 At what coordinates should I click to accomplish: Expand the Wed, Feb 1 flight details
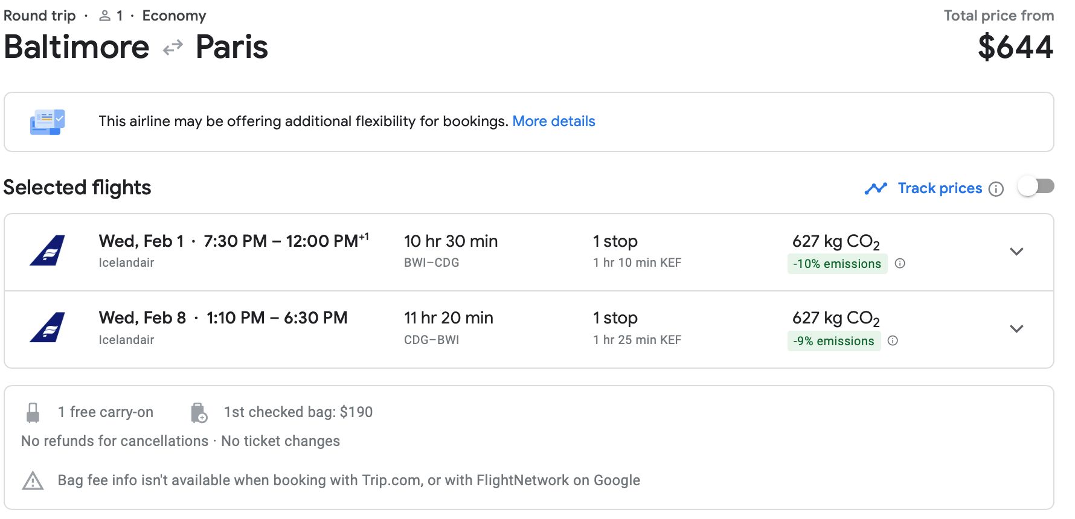click(1016, 252)
